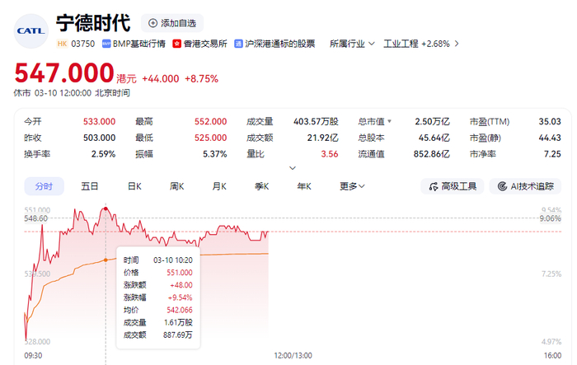Click current price 547.000
577x365 pixels.
click(x=64, y=73)
